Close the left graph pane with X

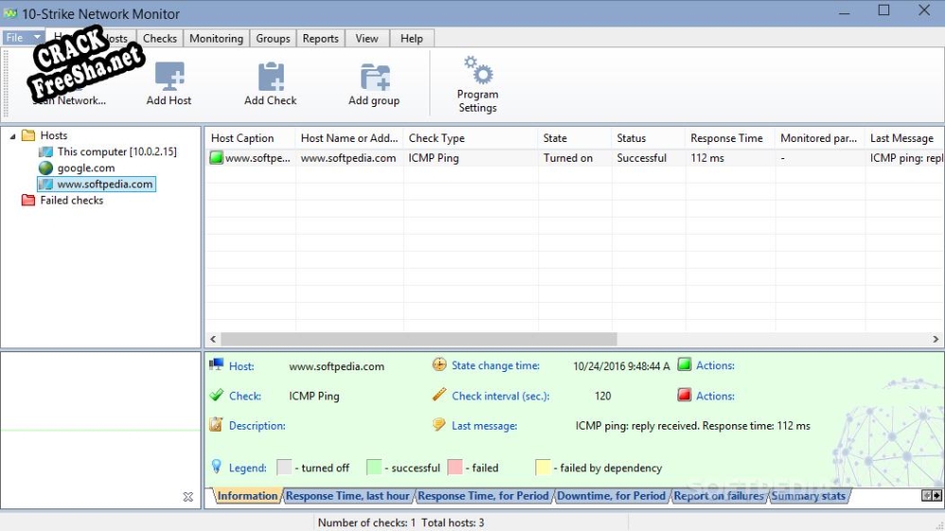(187, 497)
